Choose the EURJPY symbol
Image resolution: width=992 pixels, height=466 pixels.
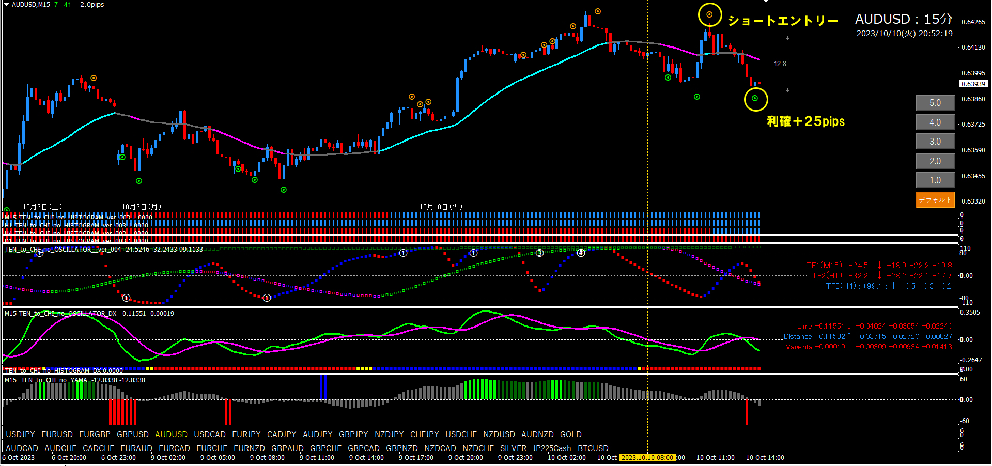(246, 434)
